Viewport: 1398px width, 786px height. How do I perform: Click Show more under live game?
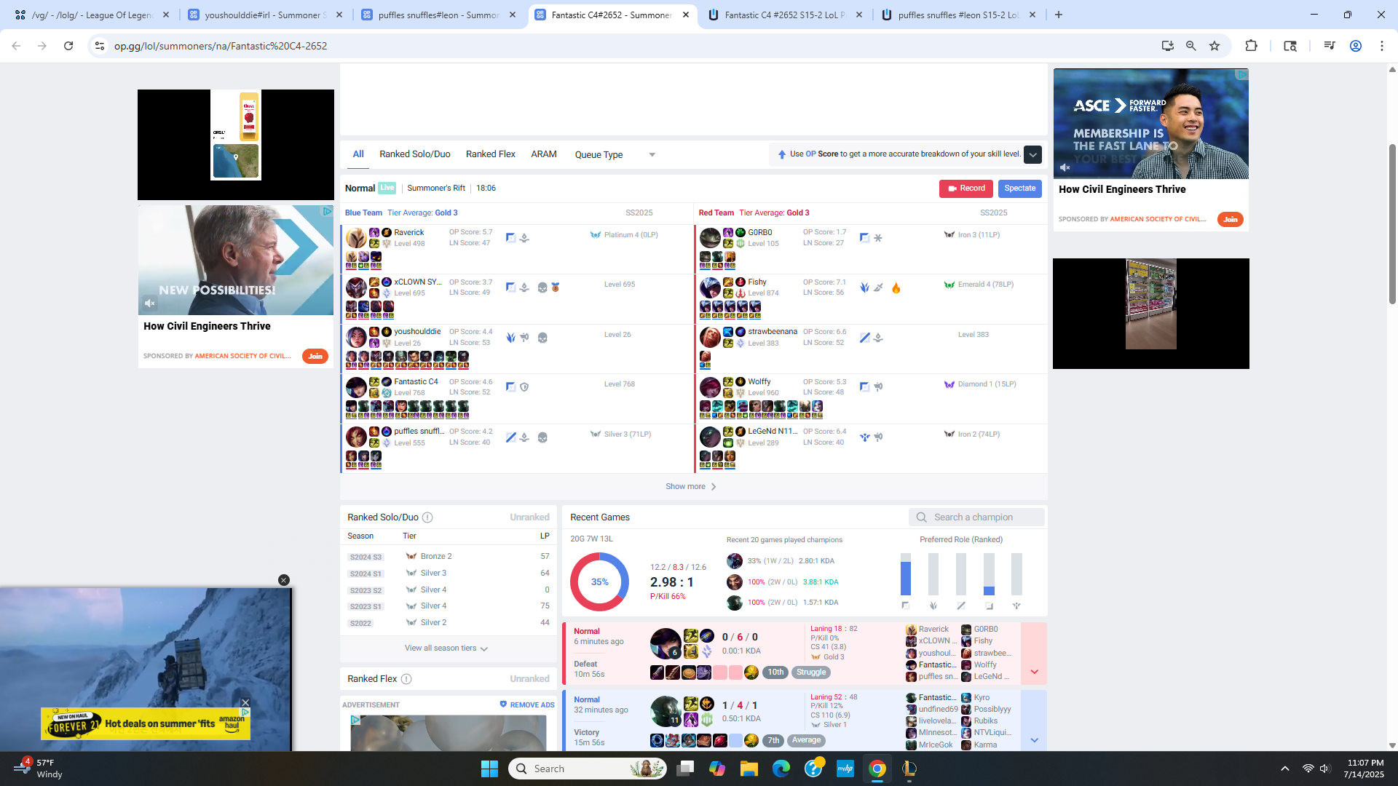pos(690,487)
